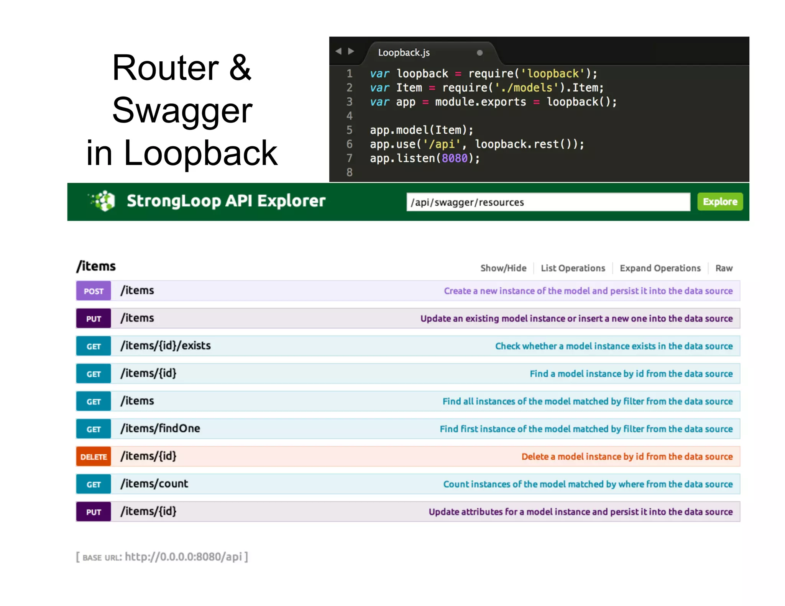Open the Raw resource link

point(724,268)
